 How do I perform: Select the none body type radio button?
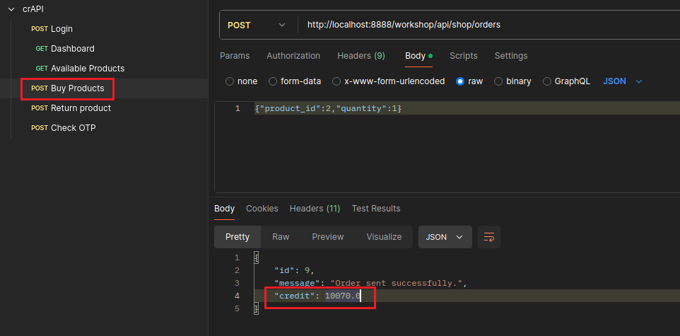point(230,81)
